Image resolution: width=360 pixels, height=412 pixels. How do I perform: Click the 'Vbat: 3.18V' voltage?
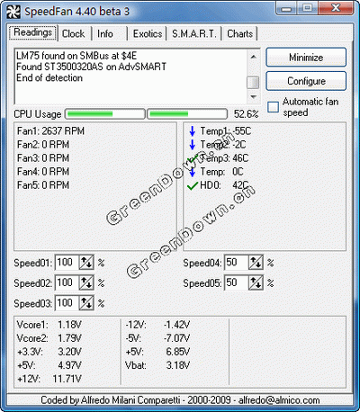pos(157,365)
